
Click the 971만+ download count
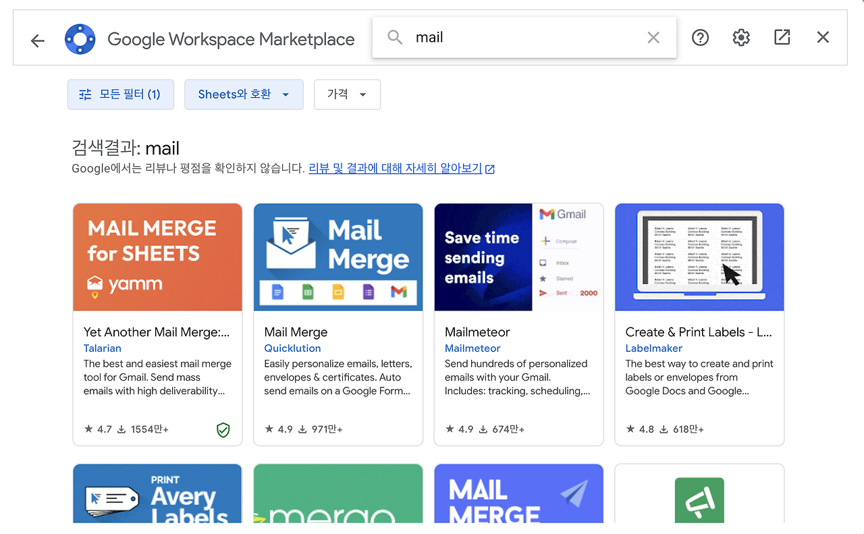click(327, 429)
